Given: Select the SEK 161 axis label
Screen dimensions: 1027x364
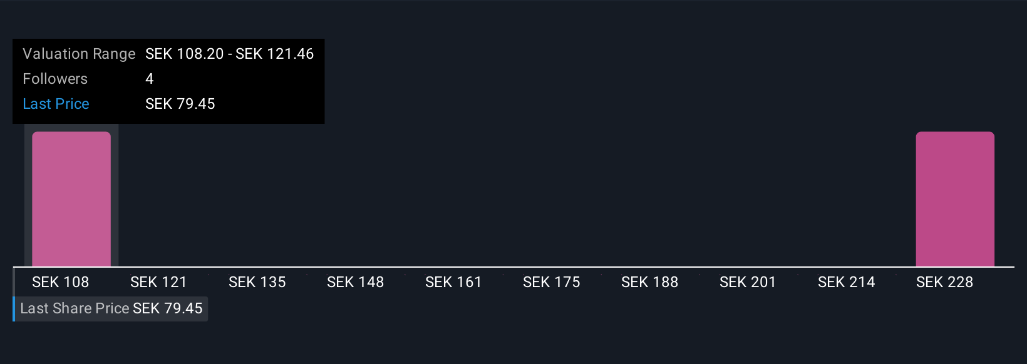Looking at the screenshot, I should [453, 282].
